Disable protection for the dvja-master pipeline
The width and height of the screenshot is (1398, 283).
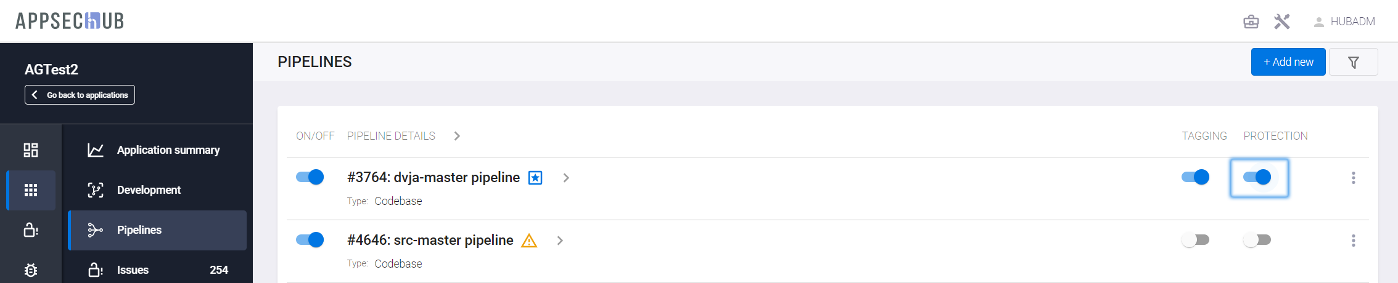click(x=1257, y=177)
